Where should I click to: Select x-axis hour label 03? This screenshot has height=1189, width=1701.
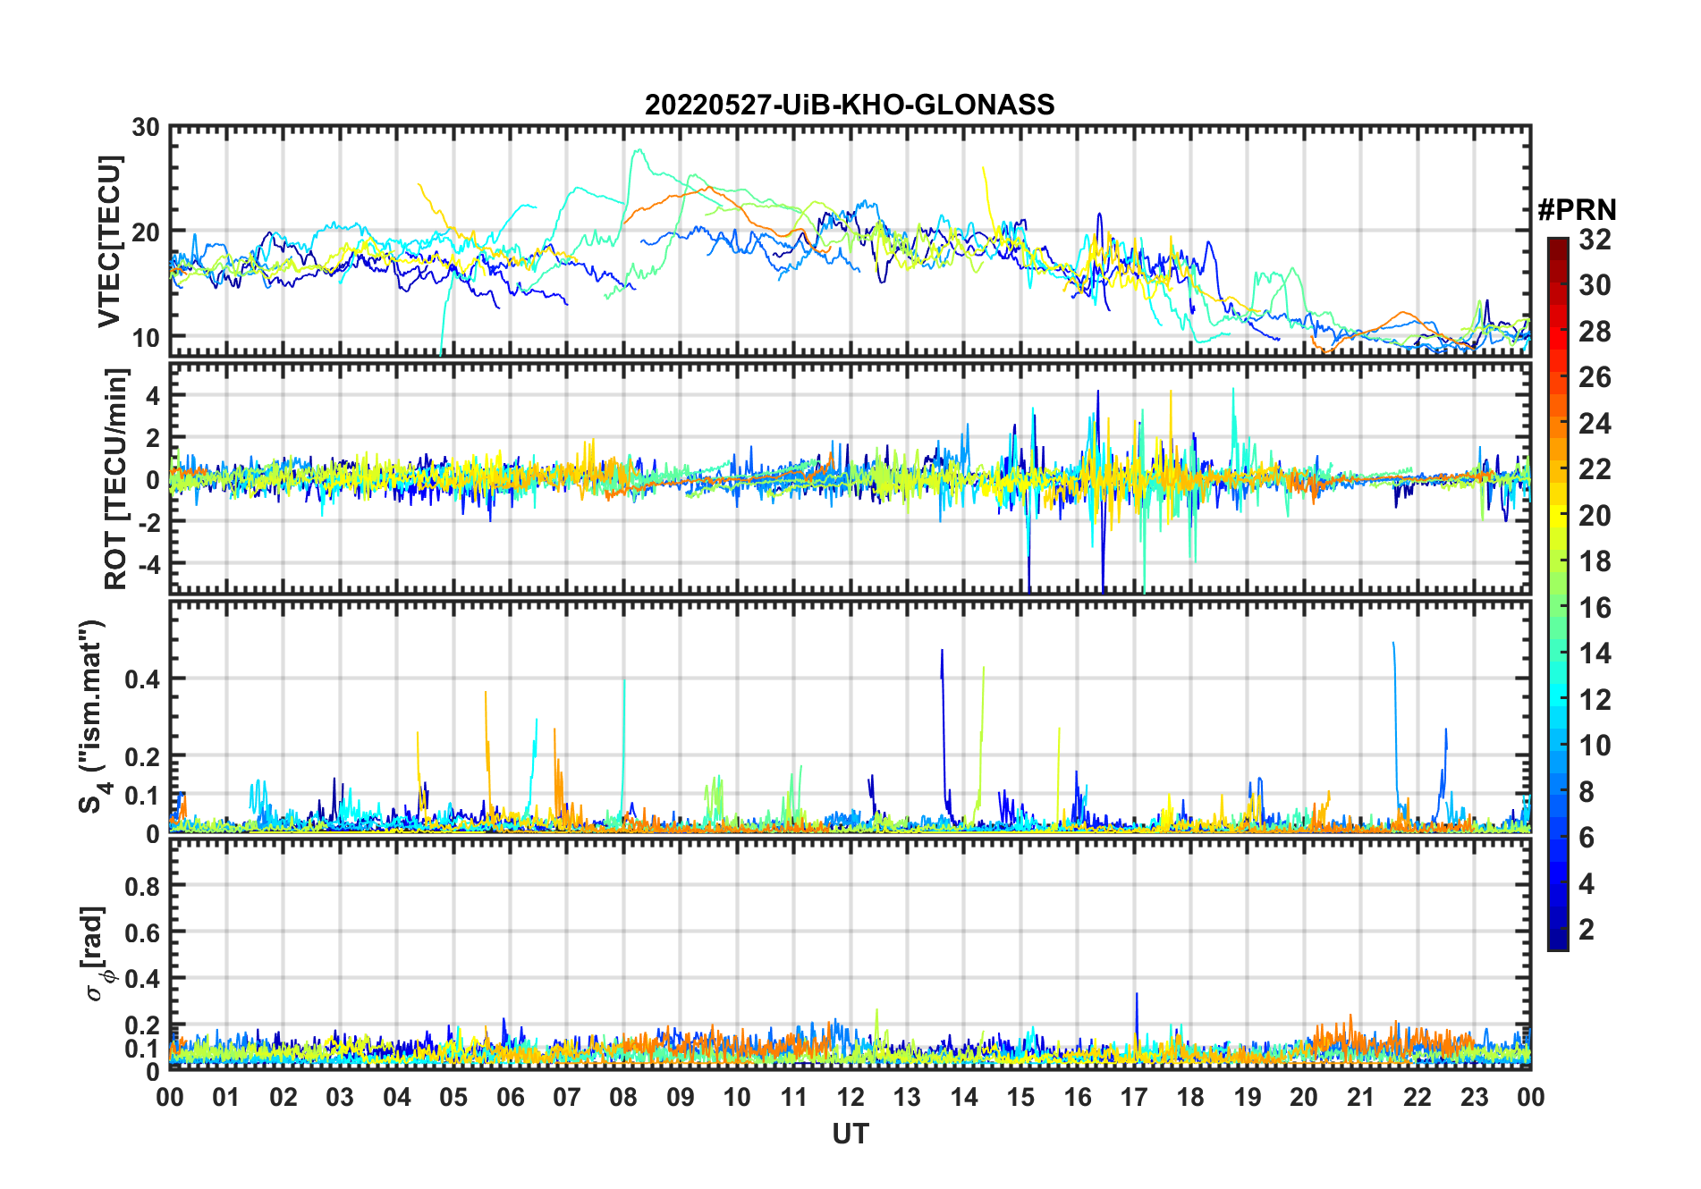coord(340,1097)
